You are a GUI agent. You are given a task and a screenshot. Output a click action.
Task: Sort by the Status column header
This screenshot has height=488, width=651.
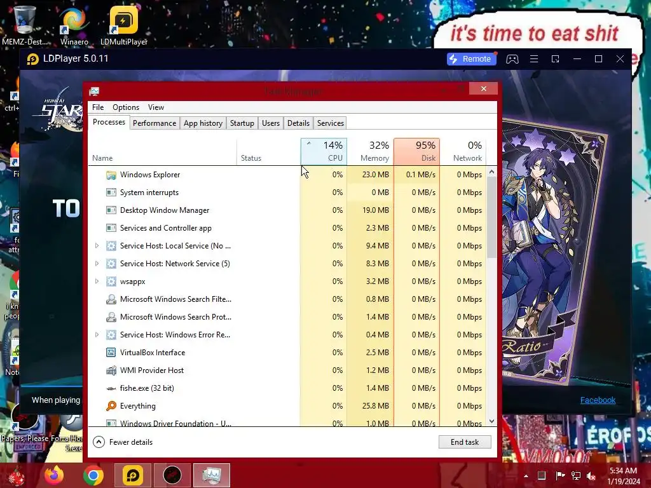point(269,151)
